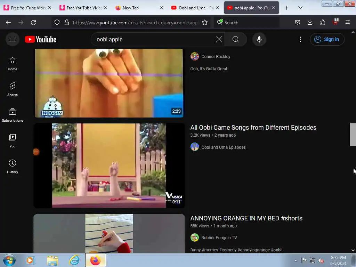Image resolution: width=356 pixels, height=267 pixels.
Task: Launch Windows Media Player from taskbar
Action: point(30,260)
